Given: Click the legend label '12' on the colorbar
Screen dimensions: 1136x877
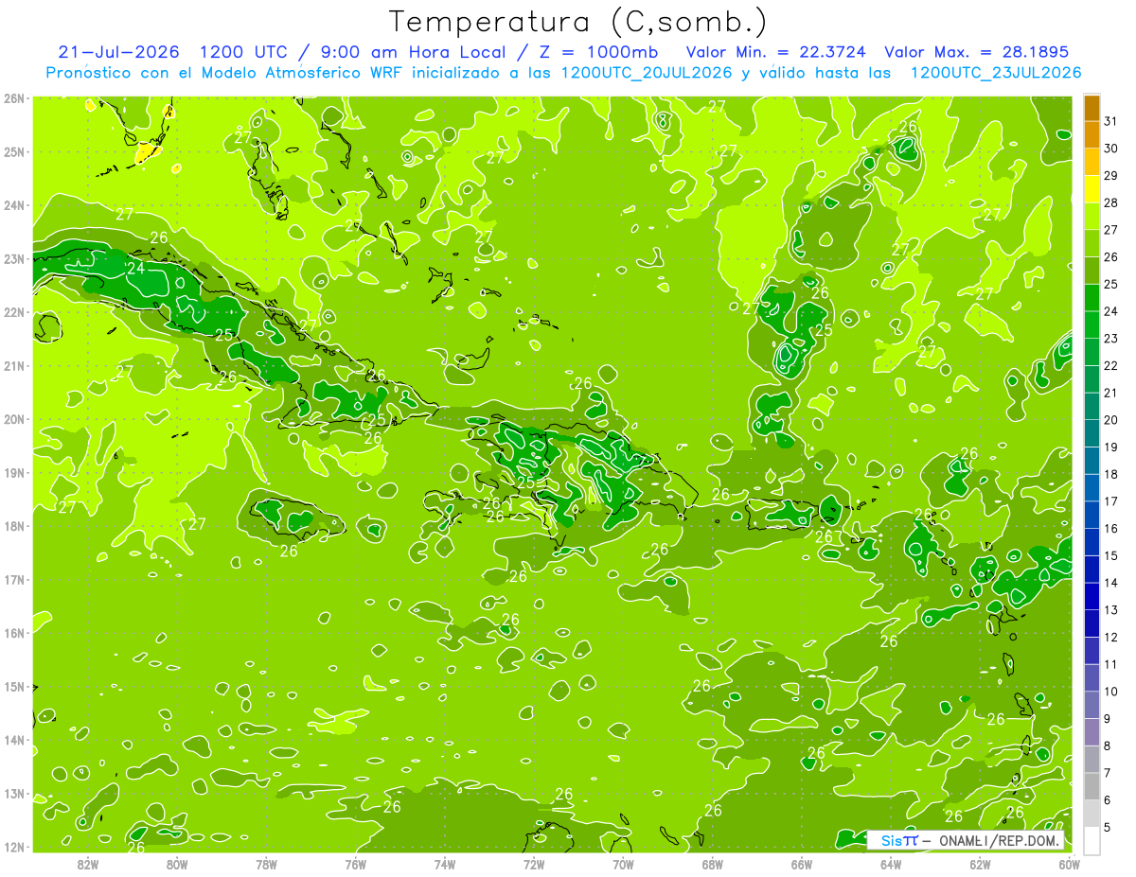Looking at the screenshot, I should [1111, 637].
